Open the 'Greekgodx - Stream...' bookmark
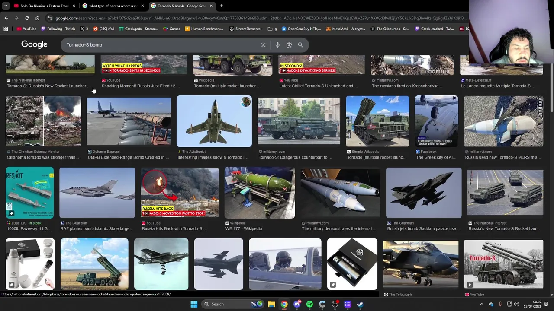This screenshot has width=554, height=311. (x=138, y=29)
